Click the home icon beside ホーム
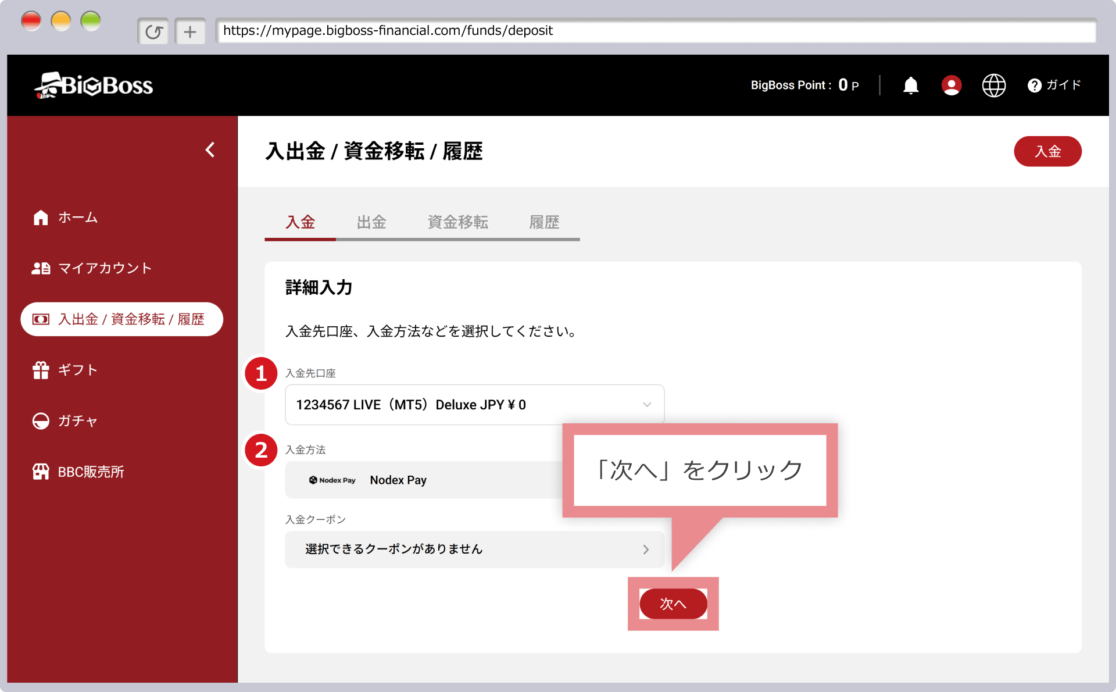 pos(41,217)
